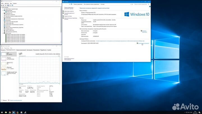Select Программные устройства category
Screen dimensions: 202x114
click(x=11, y=32)
